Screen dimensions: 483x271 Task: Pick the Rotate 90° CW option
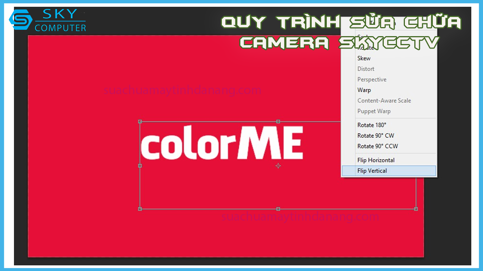pyautogui.click(x=375, y=135)
